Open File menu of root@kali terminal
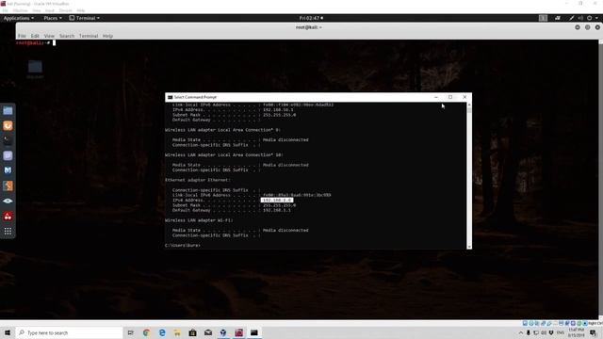Viewport: 603px width, 339px height. 22,36
